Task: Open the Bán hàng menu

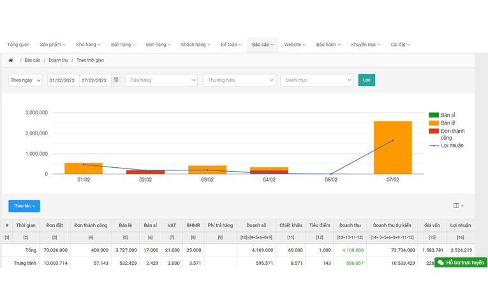Action: pos(123,45)
